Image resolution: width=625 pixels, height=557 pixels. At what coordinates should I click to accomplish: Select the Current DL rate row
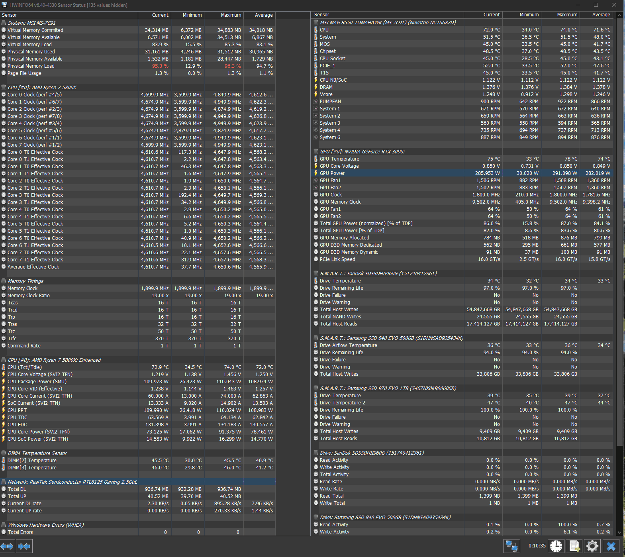tap(137, 503)
